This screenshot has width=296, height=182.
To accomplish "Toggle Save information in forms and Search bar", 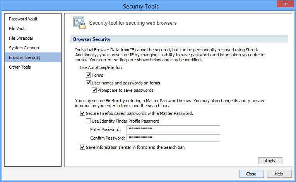I will tap(82, 147).
